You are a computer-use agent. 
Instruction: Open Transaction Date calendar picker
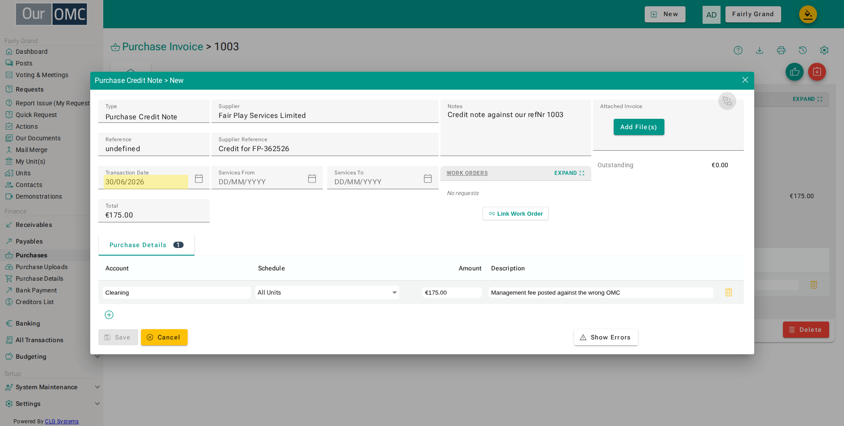199,178
